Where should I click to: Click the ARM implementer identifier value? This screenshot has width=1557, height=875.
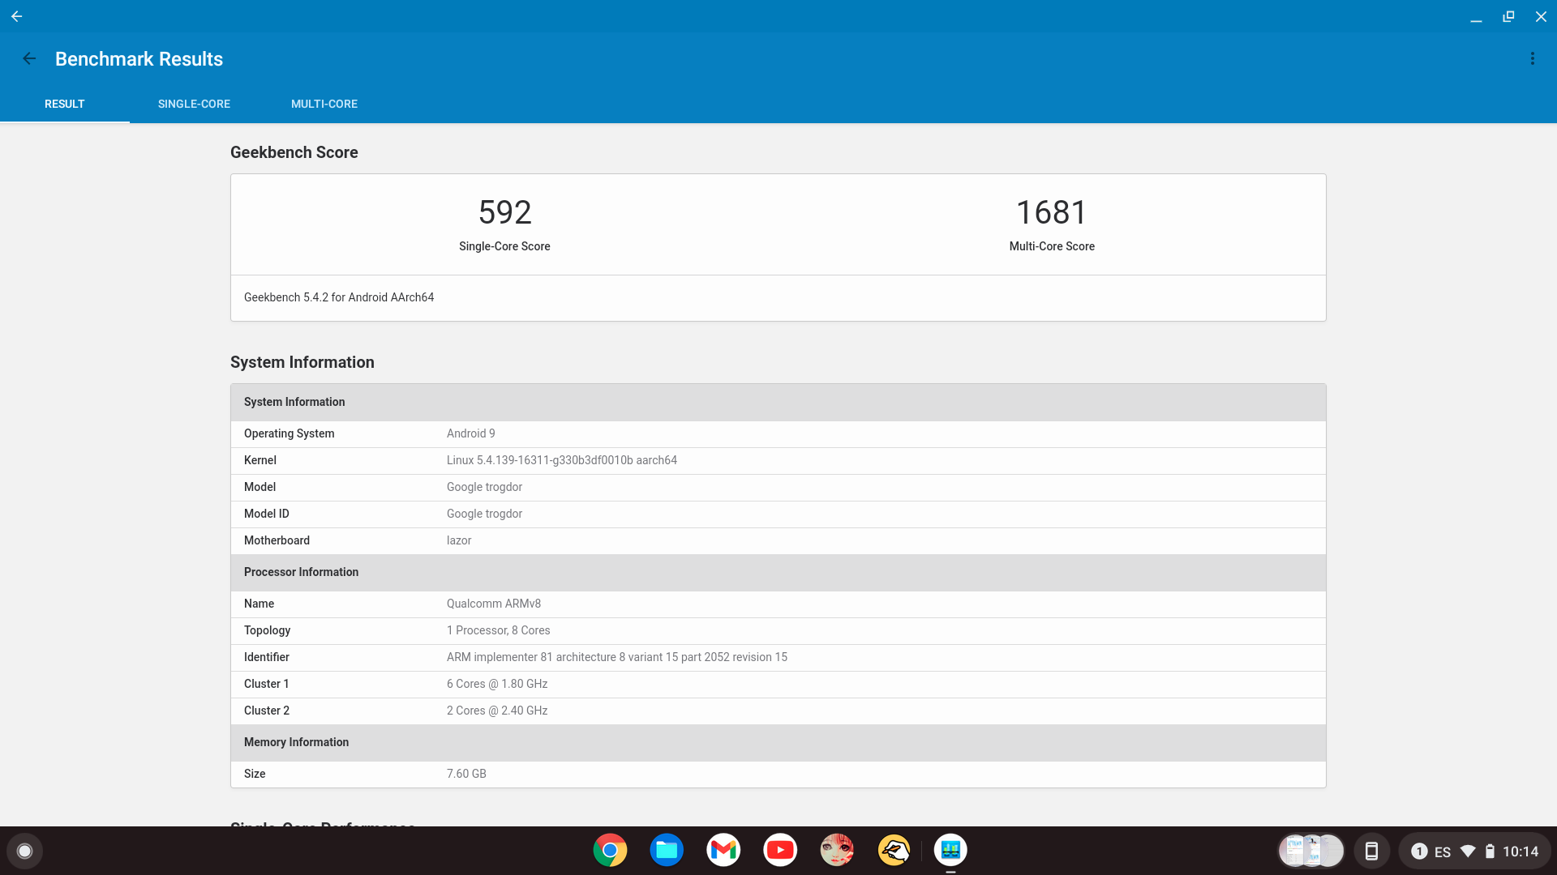pos(617,657)
